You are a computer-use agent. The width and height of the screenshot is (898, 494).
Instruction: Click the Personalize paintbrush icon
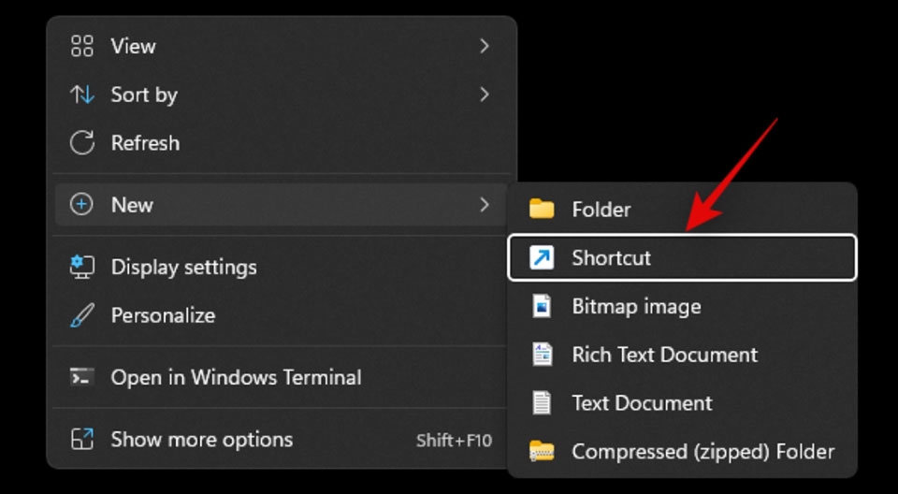click(82, 315)
